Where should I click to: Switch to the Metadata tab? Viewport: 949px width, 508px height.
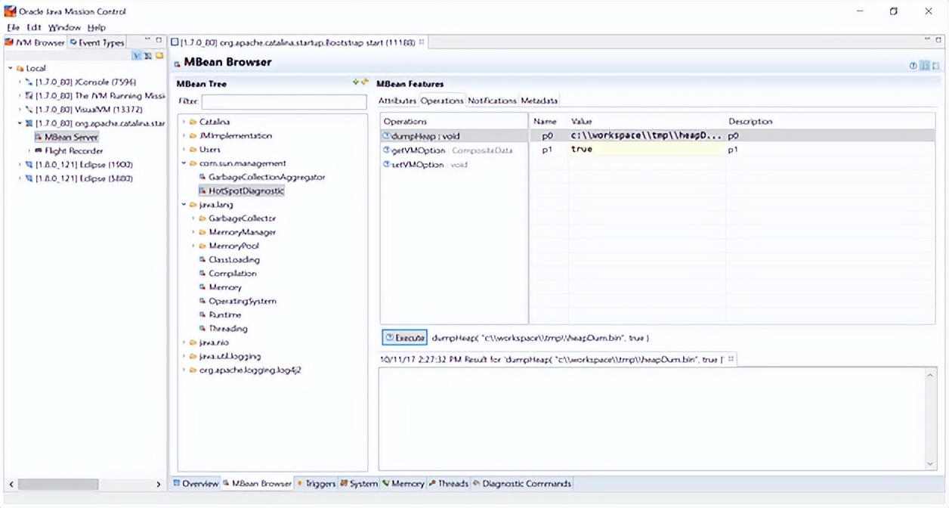point(539,101)
